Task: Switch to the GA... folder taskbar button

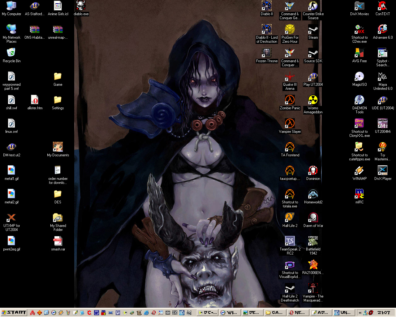Action: 275,313
